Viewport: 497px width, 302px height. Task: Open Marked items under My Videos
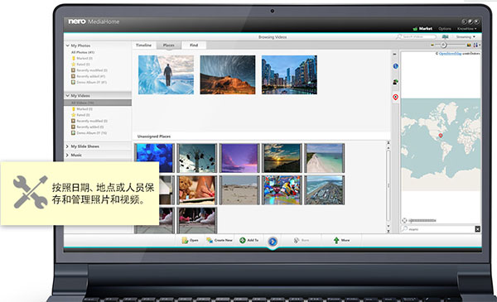coord(82,109)
